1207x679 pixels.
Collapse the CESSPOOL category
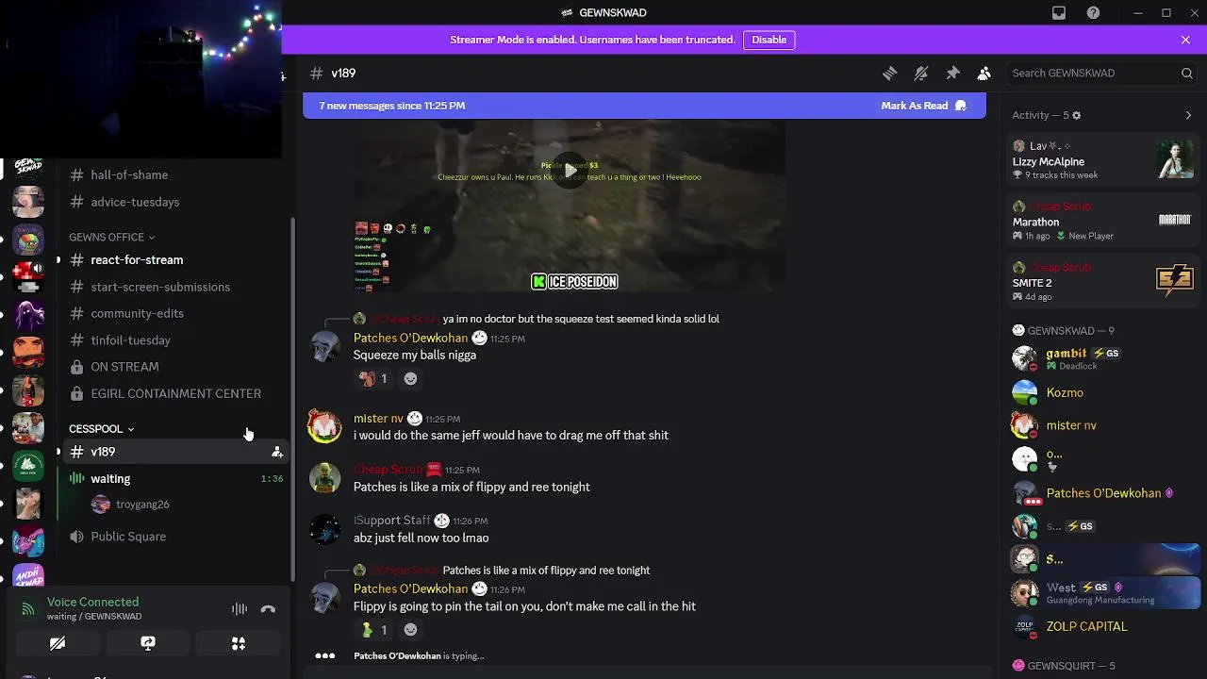pyautogui.click(x=101, y=429)
